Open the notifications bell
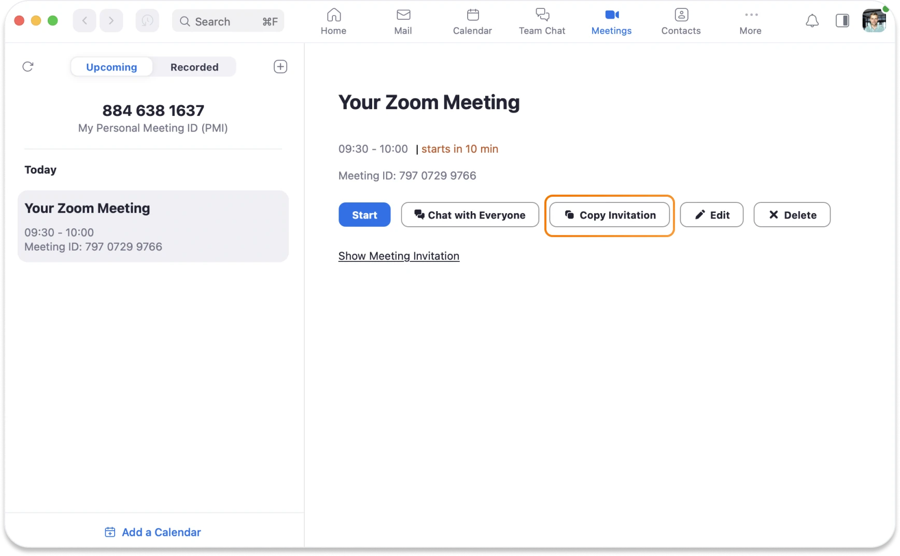This screenshot has height=556, width=900. coord(812,21)
